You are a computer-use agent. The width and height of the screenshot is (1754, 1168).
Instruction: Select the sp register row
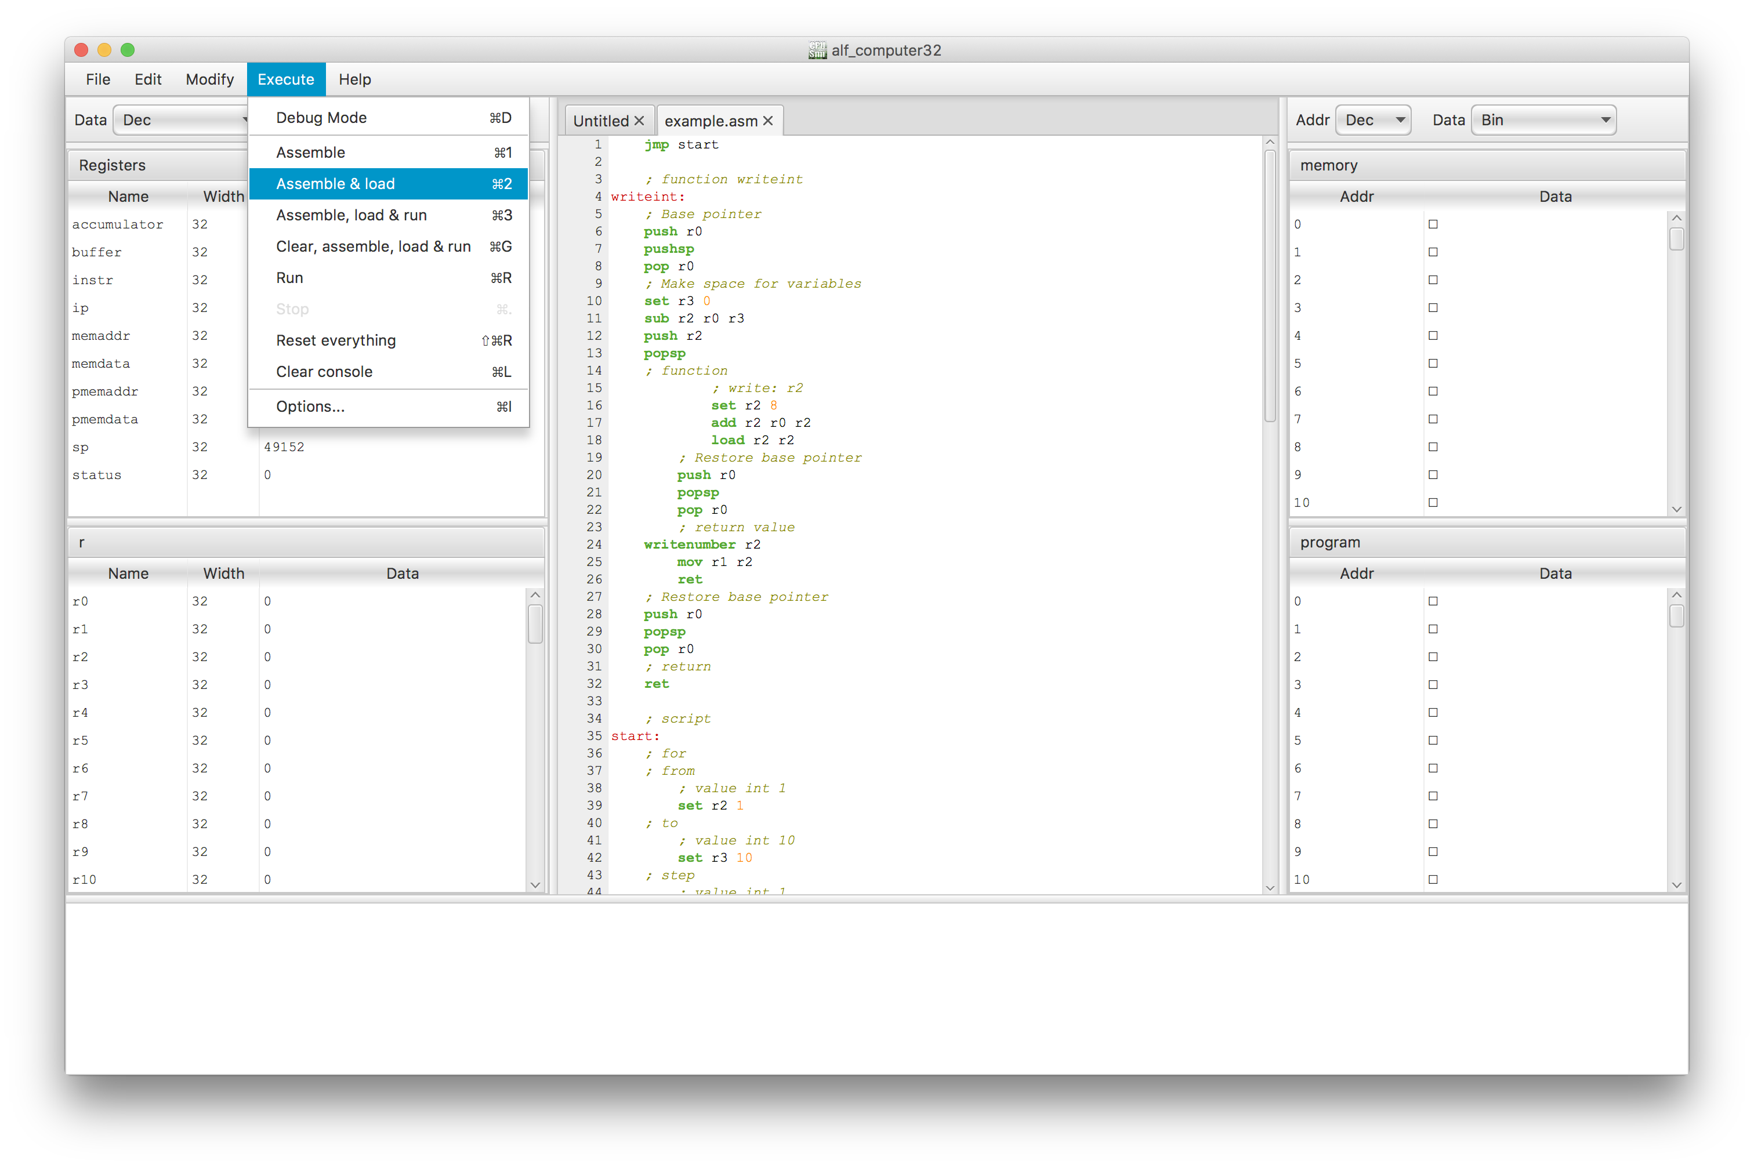(305, 447)
